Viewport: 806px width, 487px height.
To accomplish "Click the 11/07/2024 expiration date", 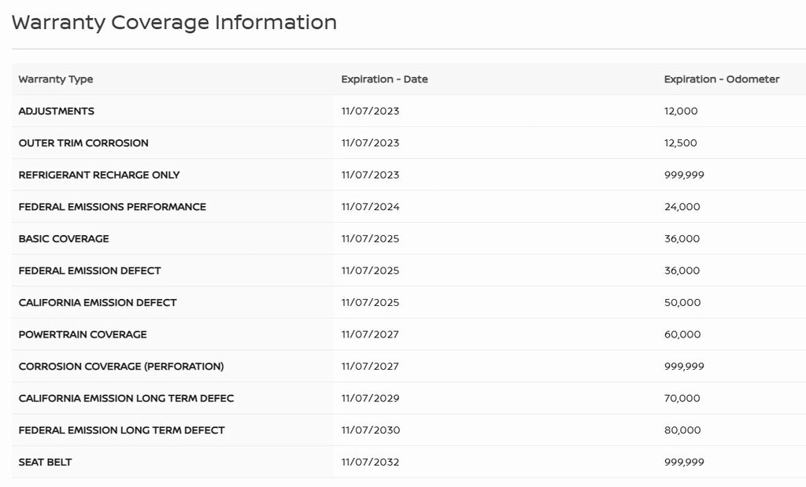I will (x=370, y=207).
